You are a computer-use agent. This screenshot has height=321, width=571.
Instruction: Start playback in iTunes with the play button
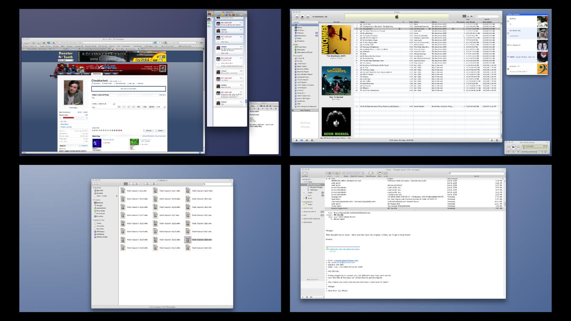tap(302, 17)
